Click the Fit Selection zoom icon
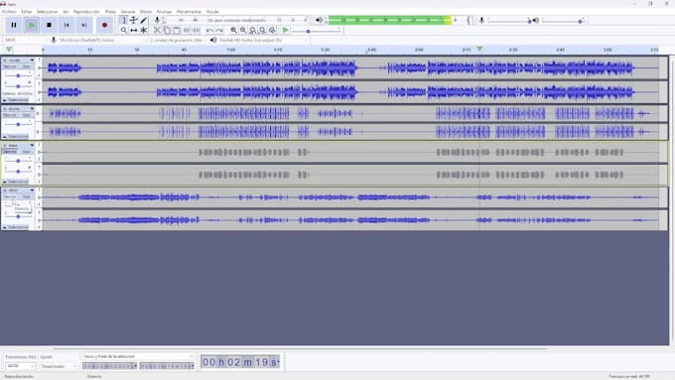 [x=253, y=30]
